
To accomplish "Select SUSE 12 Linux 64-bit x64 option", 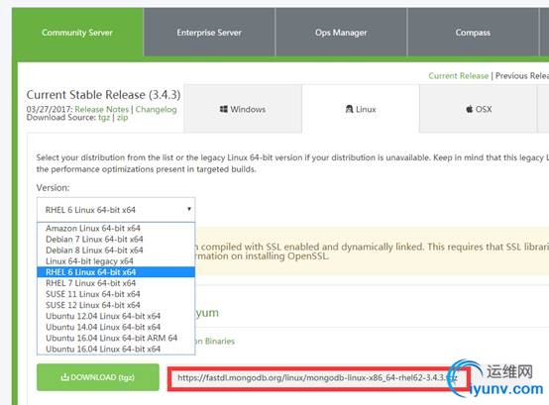I will coord(116,305).
